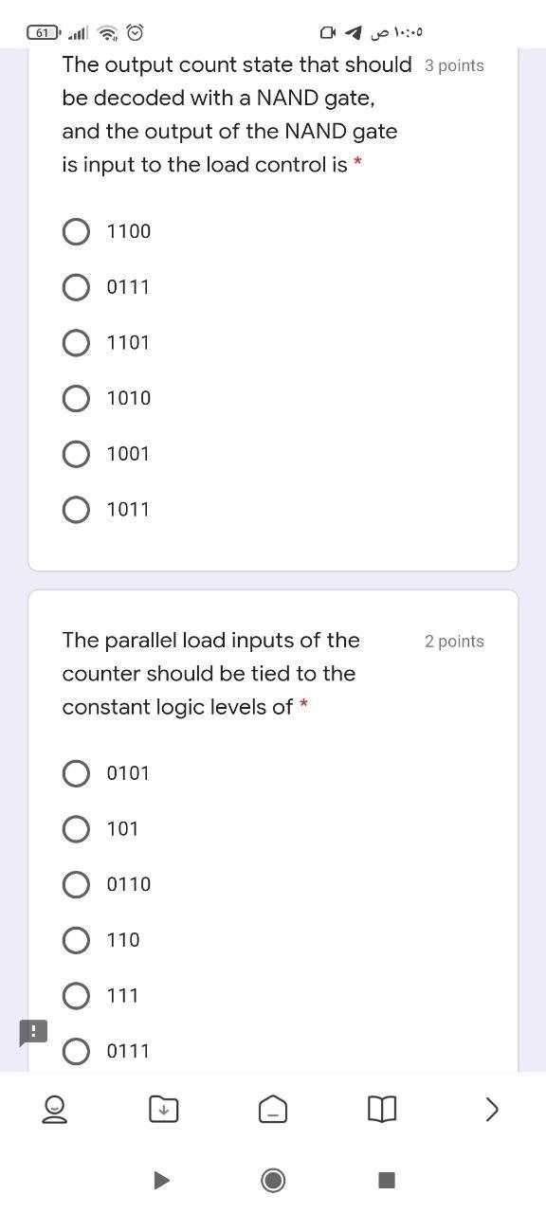Tap the Telegram arrow icon in status bar
The height and width of the screenshot is (1213, 546).
[x=352, y=32]
